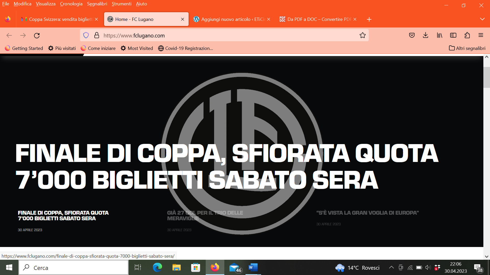This screenshot has width=490, height=275.
Task: Click the Cerca taskbar search box
Action: [x=73, y=268]
